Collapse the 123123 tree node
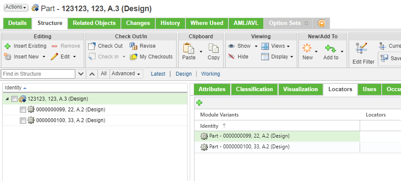Screen dimensions: 401x181 coord(7,99)
